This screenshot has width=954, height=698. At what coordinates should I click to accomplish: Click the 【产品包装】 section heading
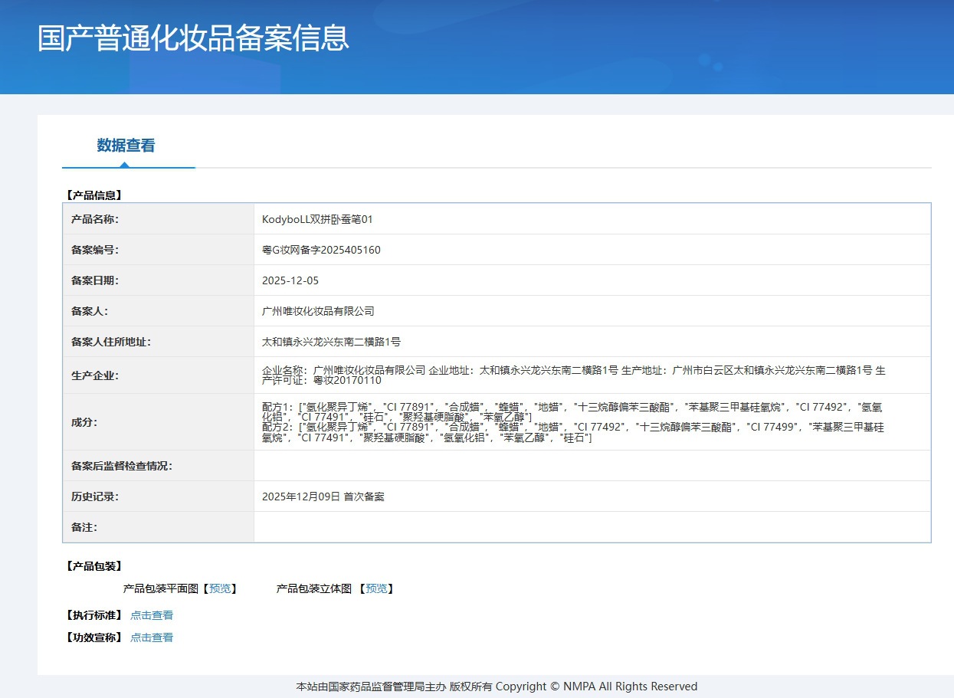(x=93, y=566)
